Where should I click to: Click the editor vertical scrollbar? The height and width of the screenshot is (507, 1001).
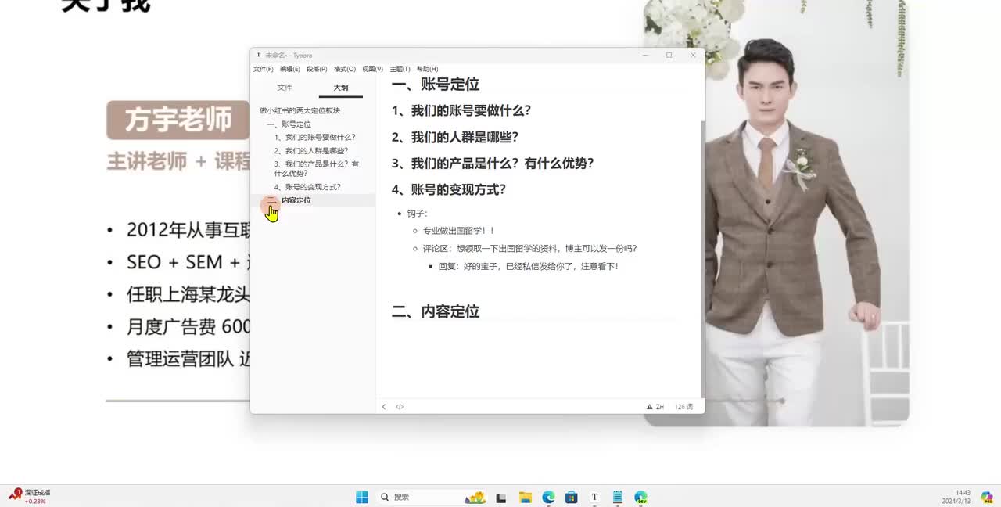coord(702,258)
